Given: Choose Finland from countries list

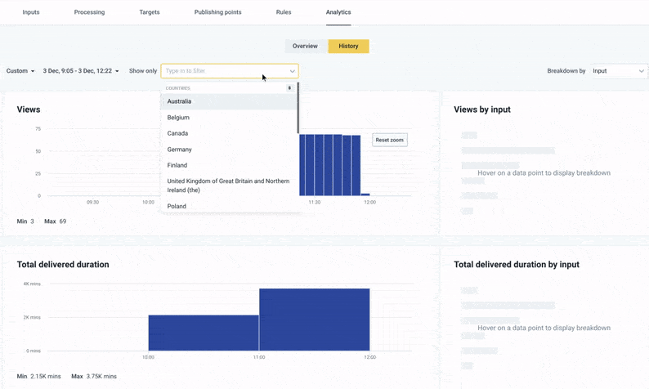Looking at the screenshot, I should [229, 165].
